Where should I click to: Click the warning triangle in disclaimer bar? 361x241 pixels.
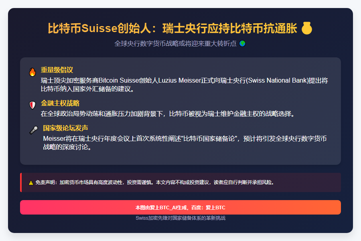pos(31,183)
